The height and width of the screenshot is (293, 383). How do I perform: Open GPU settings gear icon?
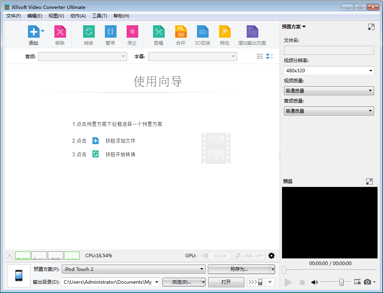point(272,256)
